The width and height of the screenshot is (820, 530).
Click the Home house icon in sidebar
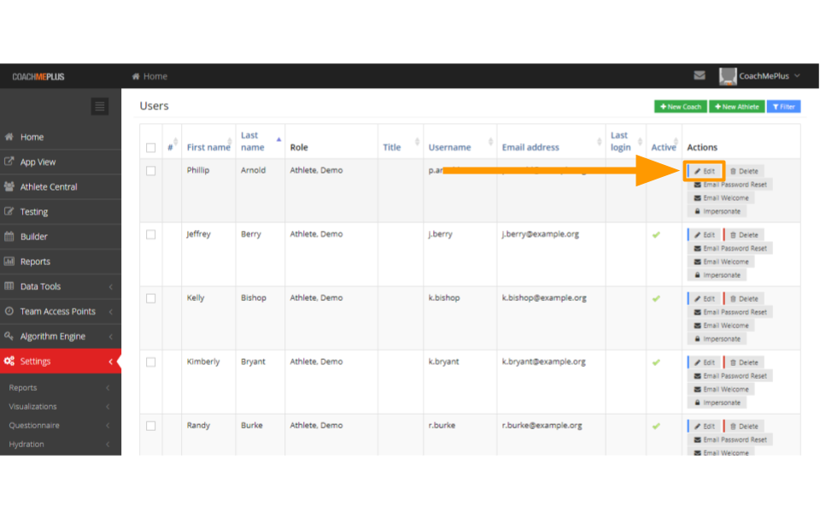pos(9,137)
